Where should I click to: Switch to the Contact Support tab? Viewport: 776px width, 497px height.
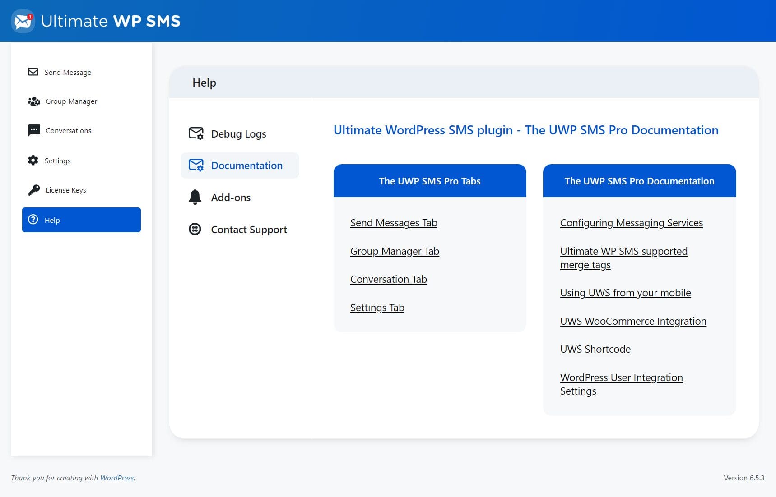(x=240, y=230)
